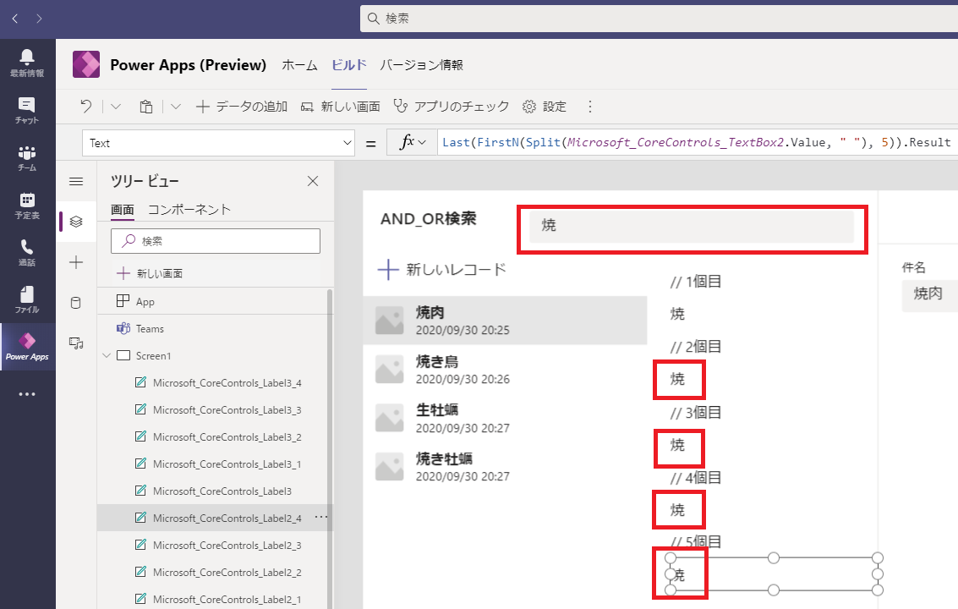
Task: Click the Insert plus icon in the left rail
Action: (75, 262)
